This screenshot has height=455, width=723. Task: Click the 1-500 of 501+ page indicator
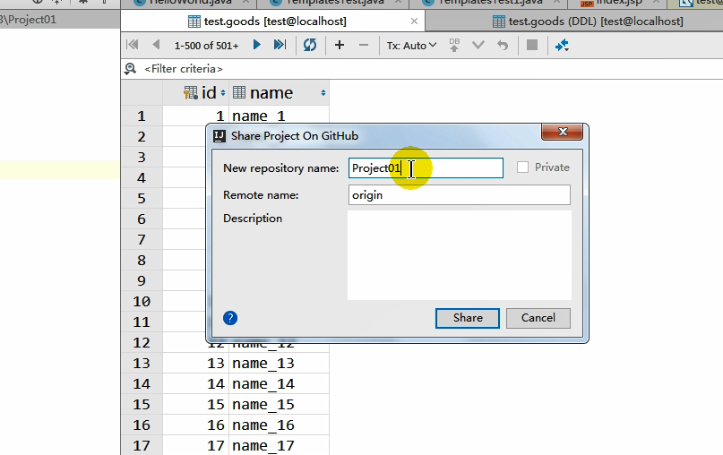(206, 46)
